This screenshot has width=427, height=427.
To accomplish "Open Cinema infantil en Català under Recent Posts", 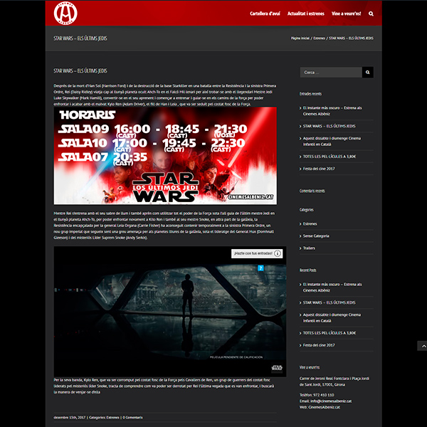I will pos(332,318).
